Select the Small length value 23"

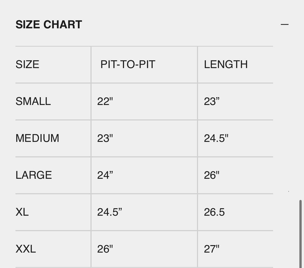(x=212, y=101)
